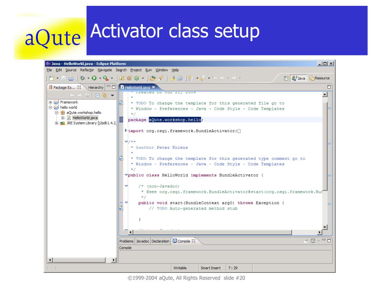This screenshot has height=282, width=376.
Task: Click the green Run button icon
Action: point(94,78)
